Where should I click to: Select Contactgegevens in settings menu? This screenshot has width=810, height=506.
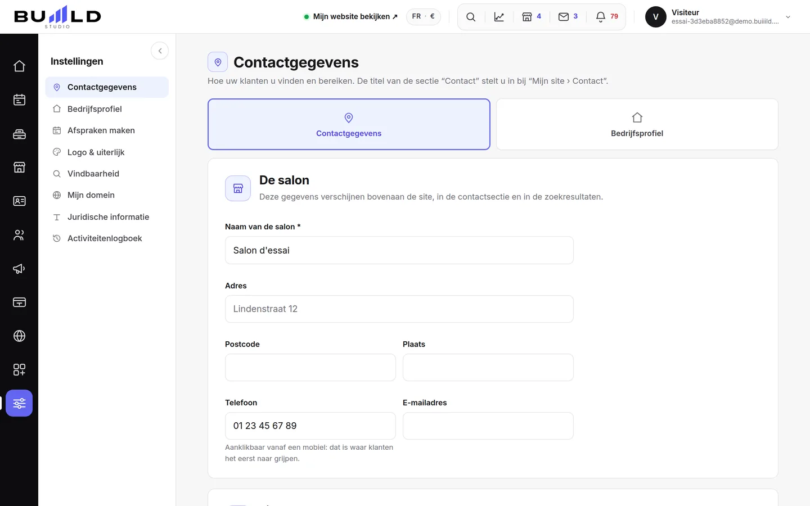107,87
